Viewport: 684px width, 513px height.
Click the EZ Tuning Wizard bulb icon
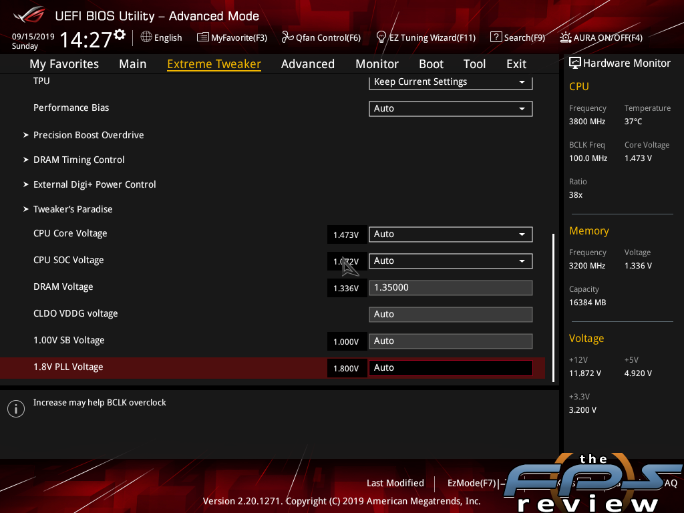[x=381, y=37]
